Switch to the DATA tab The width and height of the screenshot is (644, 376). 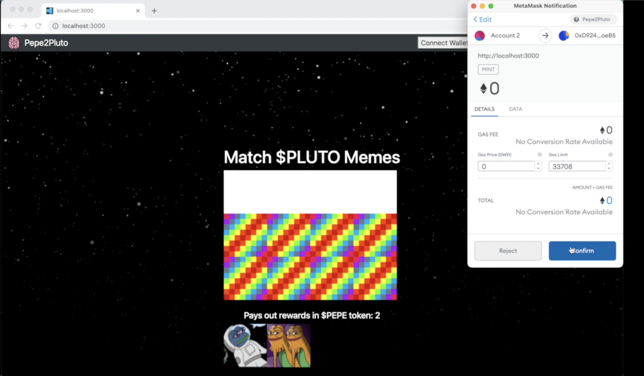(x=515, y=109)
